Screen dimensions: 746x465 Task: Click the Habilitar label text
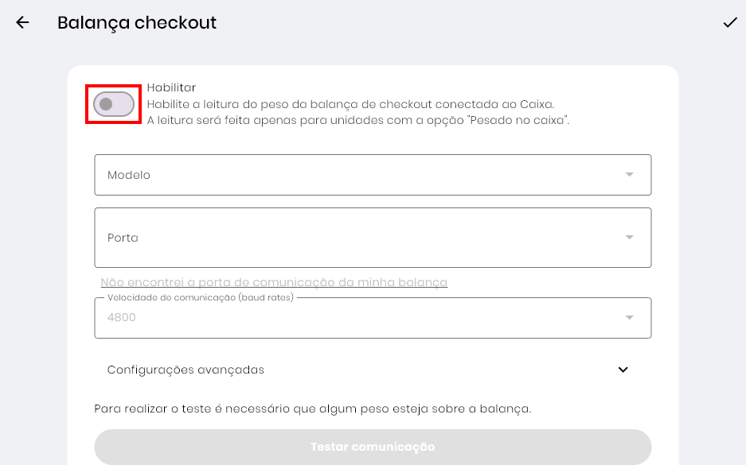[x=171, y=87]
